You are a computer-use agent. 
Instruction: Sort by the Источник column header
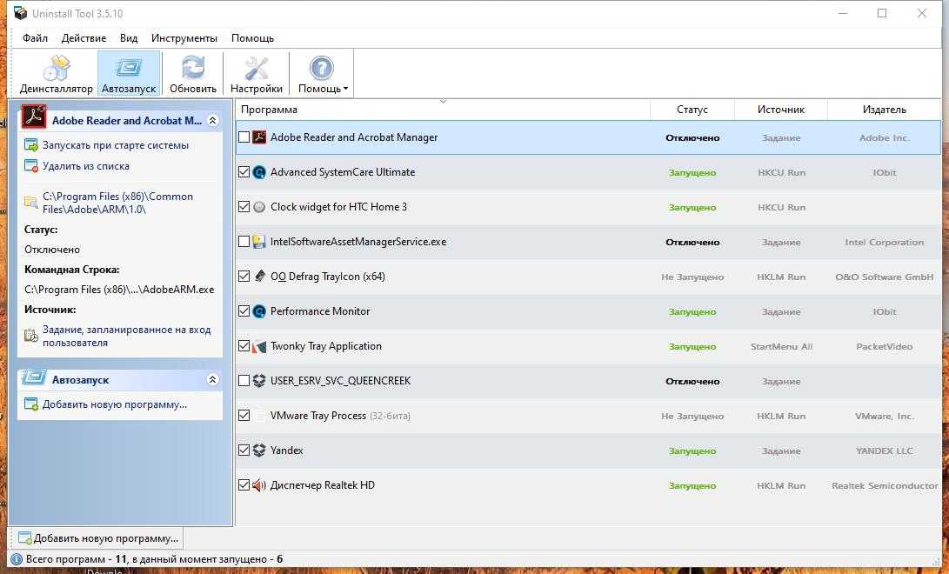click(x=781, y=110)
